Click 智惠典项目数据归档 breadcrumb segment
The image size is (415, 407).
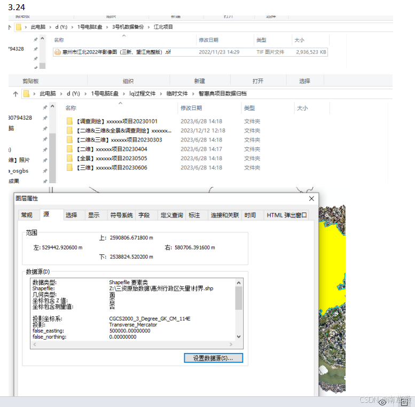pos(223,93)
